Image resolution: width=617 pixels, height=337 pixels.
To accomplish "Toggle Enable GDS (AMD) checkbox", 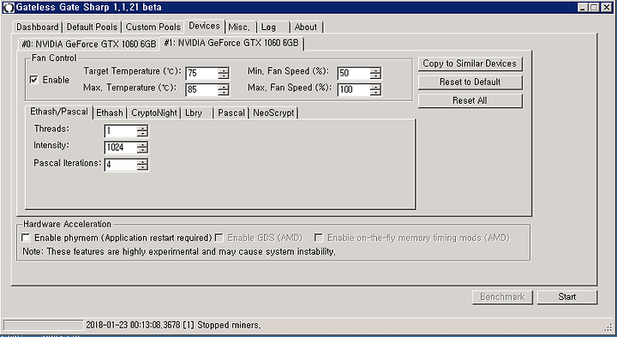I will pyautogui.click(x=219, y=238).
